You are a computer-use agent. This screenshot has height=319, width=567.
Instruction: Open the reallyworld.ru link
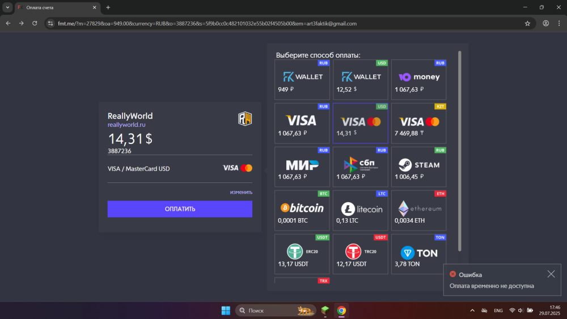coord(126,125)
